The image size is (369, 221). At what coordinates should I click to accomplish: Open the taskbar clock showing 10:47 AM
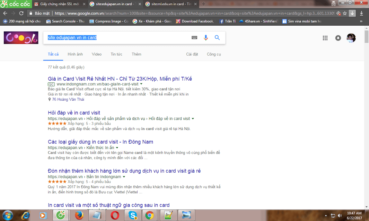tap(354, 215)
